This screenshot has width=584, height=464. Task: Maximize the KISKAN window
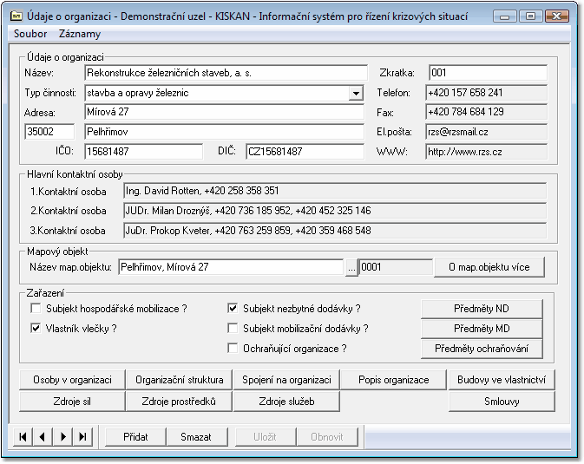531,16
